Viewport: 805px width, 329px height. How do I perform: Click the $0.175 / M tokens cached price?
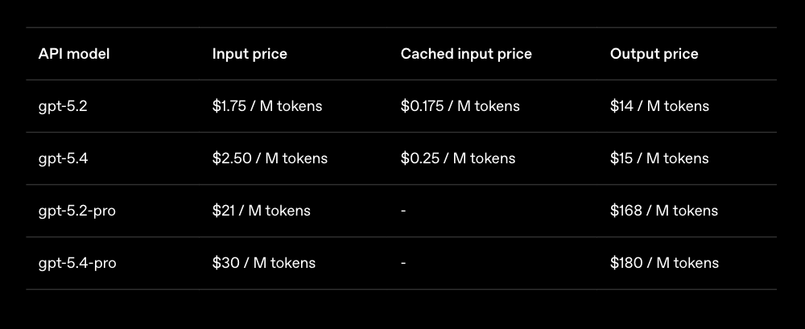point(460,106)
